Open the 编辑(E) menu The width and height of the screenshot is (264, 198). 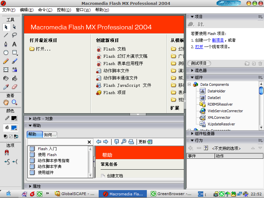(x=27, y=10)
